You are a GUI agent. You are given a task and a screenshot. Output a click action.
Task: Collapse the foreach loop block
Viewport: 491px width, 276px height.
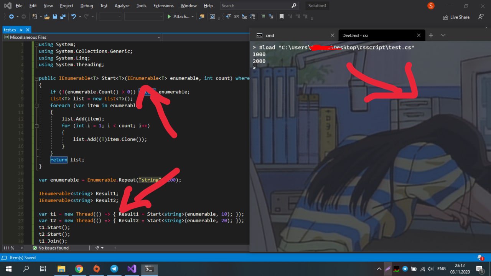point(36,105)
